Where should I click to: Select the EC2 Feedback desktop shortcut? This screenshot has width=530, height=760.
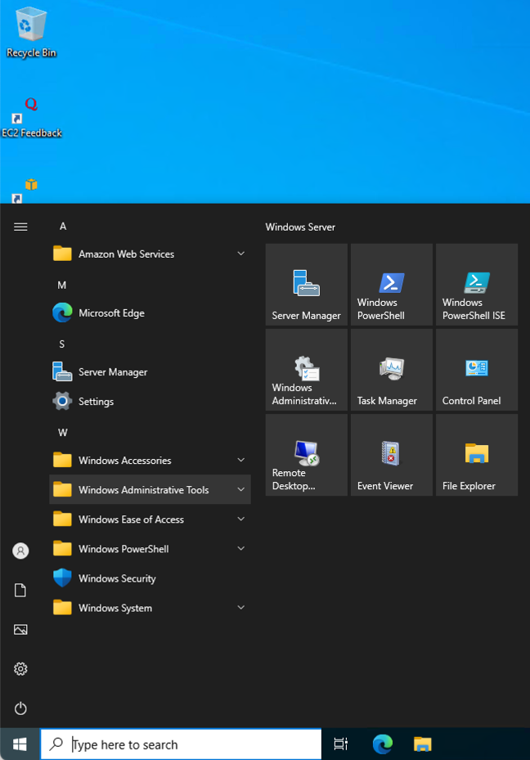pos(32,117)
